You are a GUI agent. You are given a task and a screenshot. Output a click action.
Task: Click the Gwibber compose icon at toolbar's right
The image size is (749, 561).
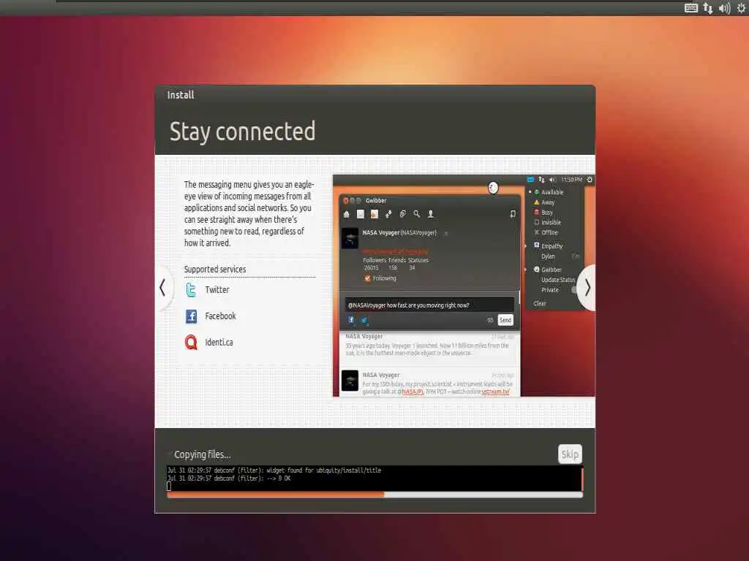click(513, 214)
